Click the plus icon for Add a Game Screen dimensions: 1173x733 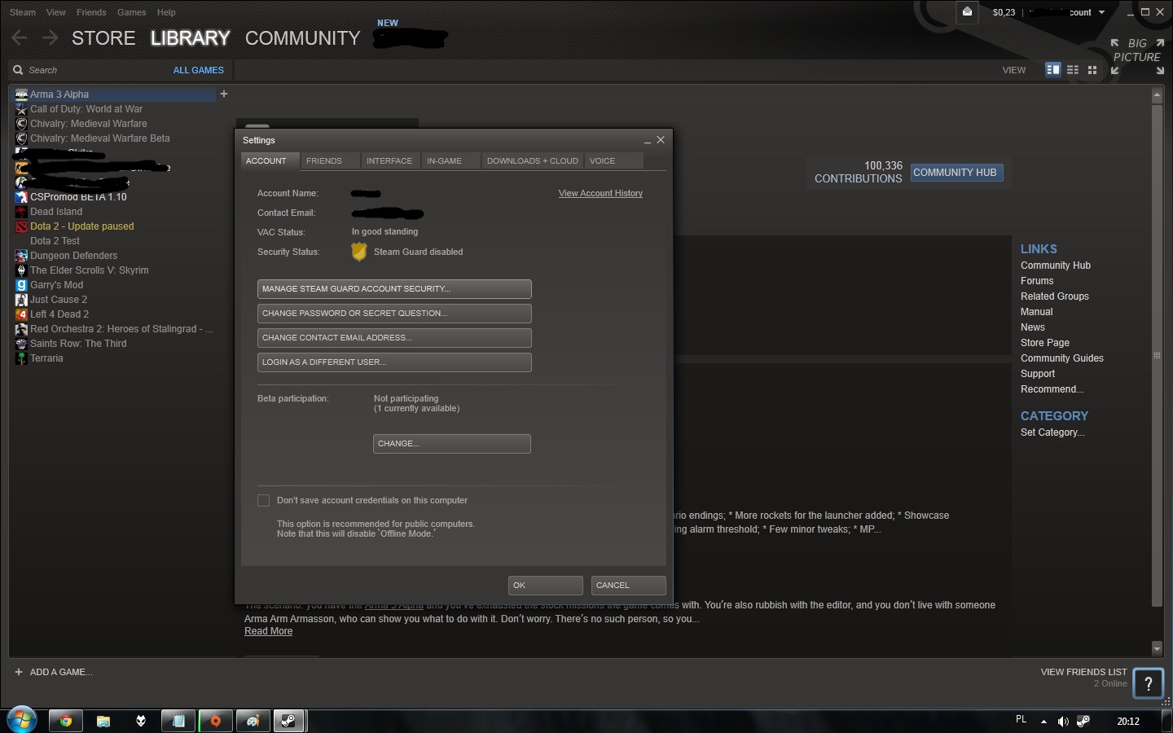coord(19,672)
